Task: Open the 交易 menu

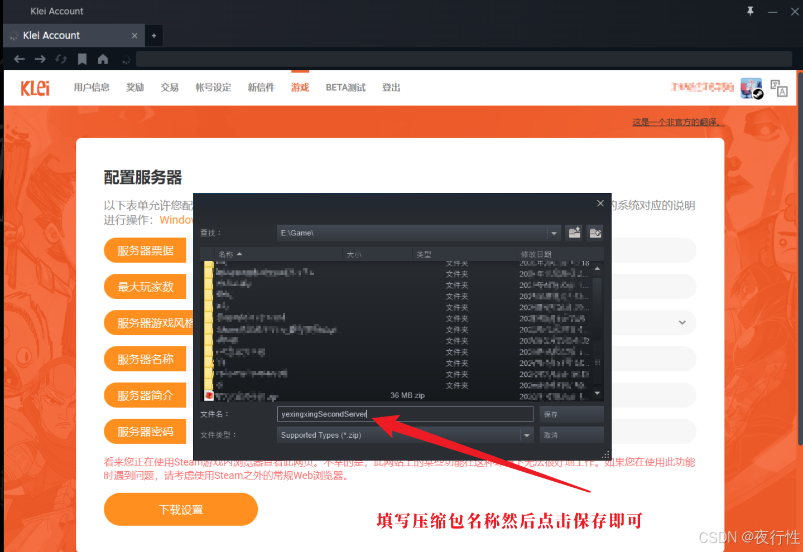Action: [x=170, y=88]
